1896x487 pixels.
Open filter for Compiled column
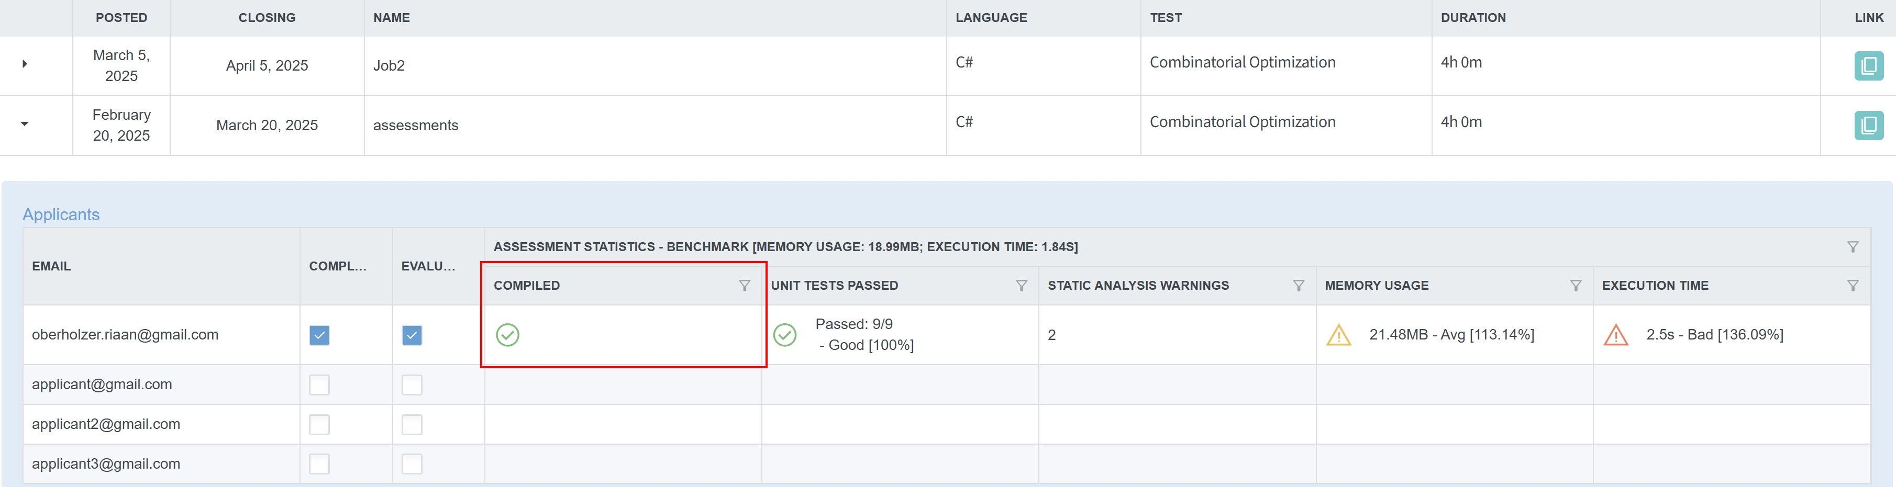tap(744, 286)
